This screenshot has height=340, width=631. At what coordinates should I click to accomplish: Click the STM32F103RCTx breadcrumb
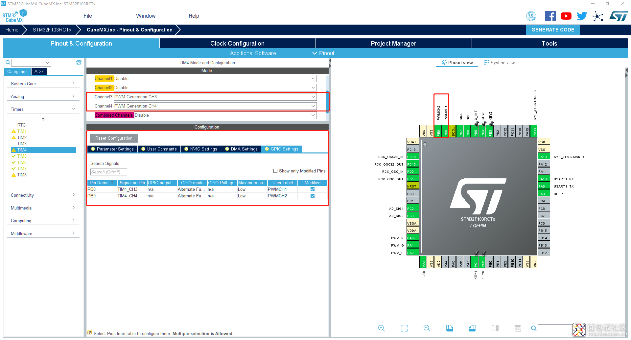click(x=52, y=30)
